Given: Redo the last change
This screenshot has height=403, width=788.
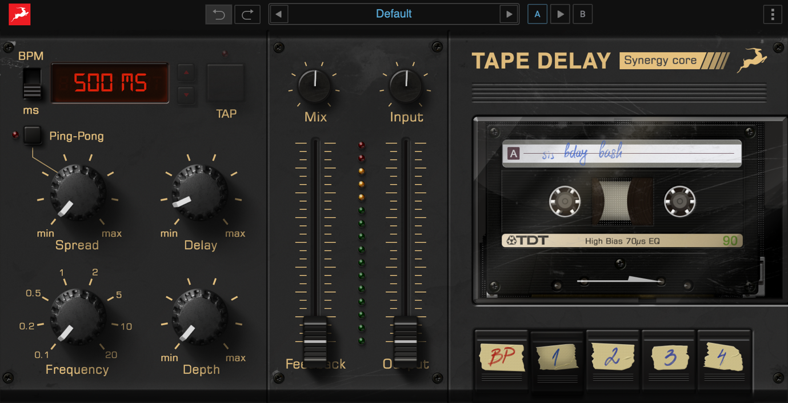Looking at the screenshot, I should coord(247,14).
